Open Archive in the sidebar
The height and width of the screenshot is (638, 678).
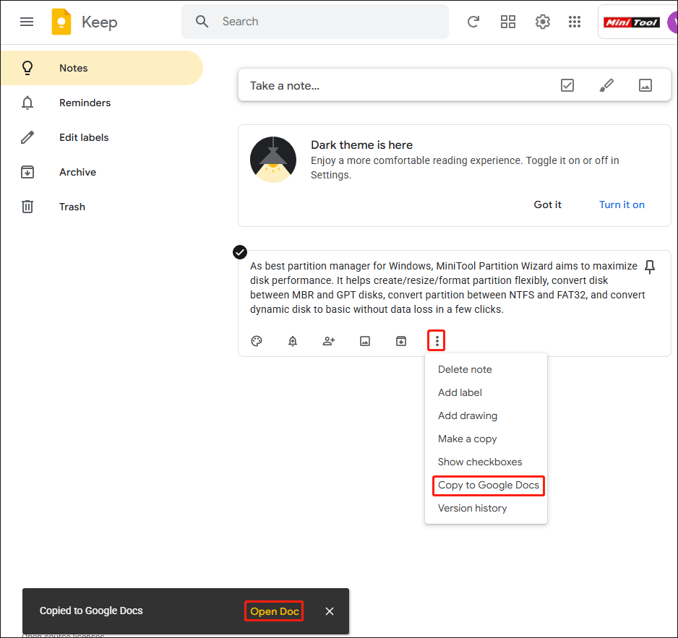102,172
